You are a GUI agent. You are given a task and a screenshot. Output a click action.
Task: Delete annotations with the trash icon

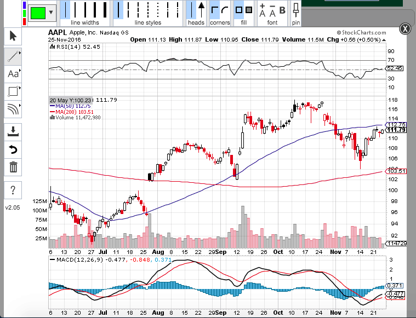point(13,167)
